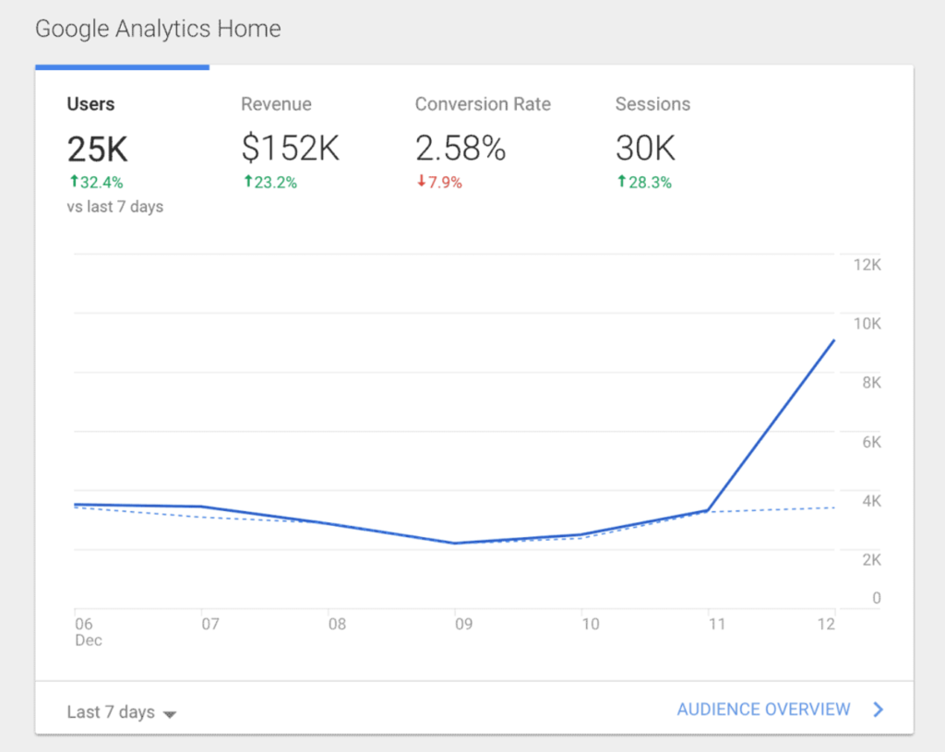Click the 4K y-axis label
This screenshot has height=752, width=945.
click(871, 501)
